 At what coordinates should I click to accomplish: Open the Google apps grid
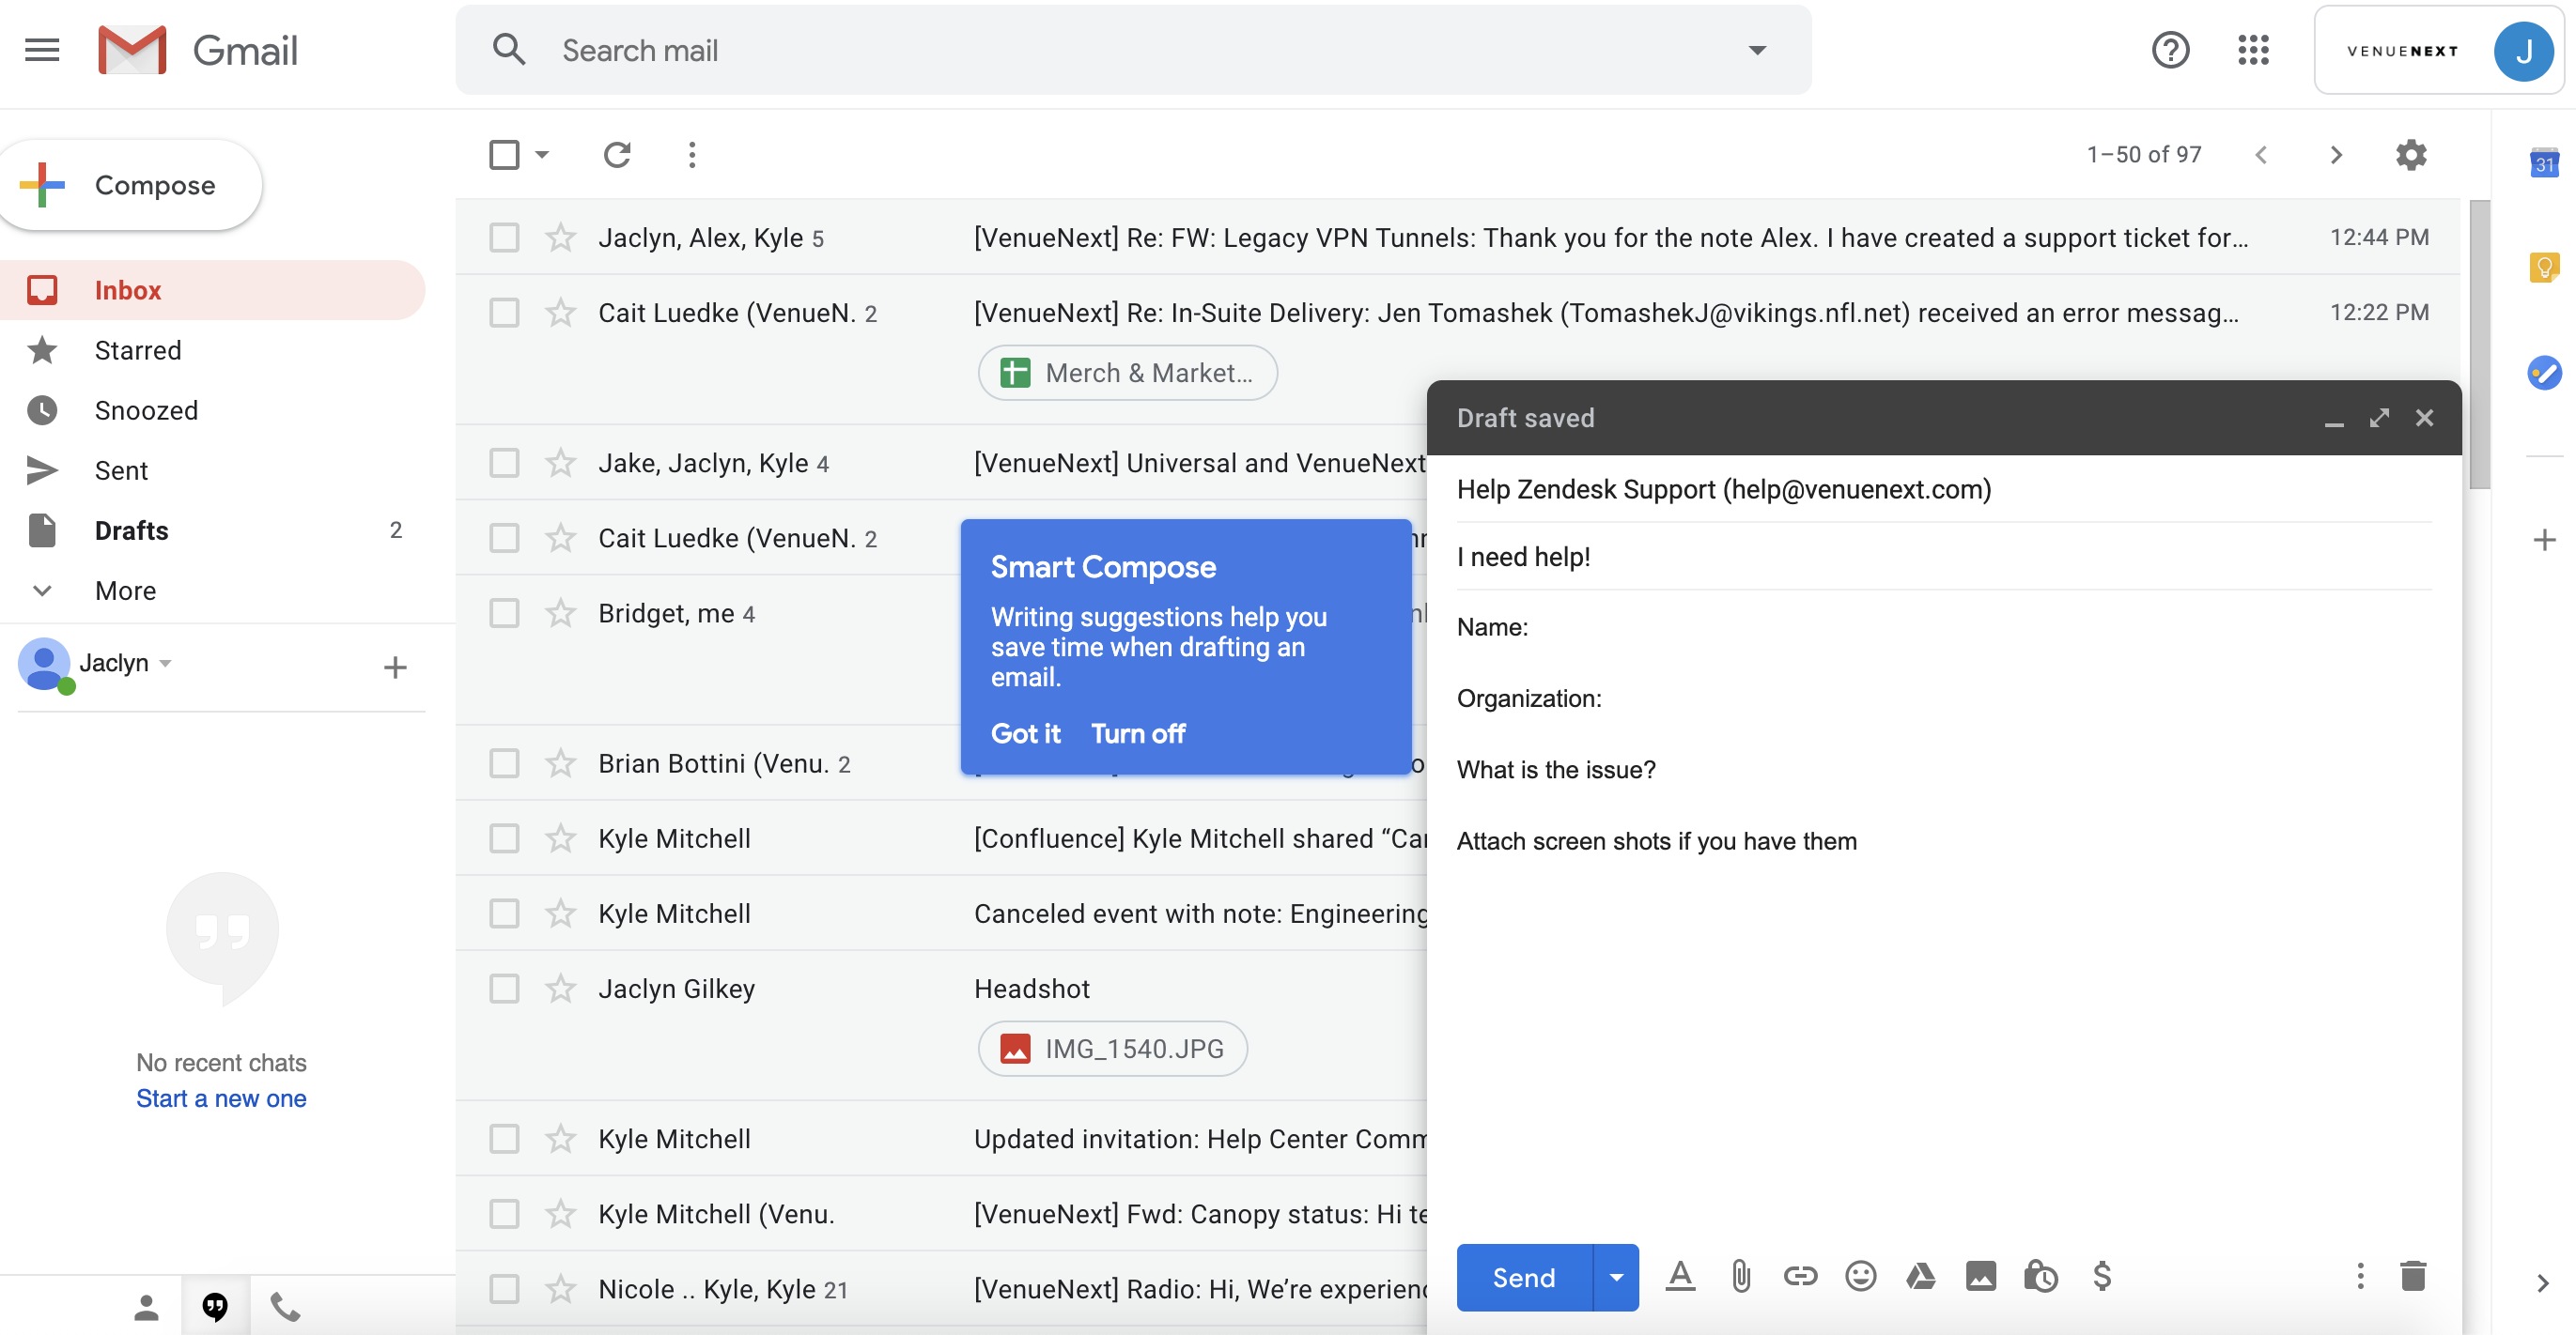coord(2253,50)
